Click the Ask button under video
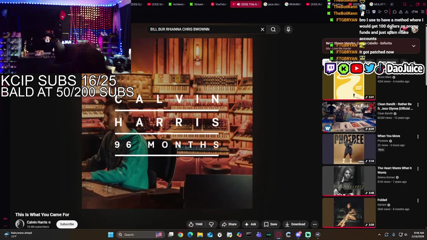 click(x=250, y=224)
